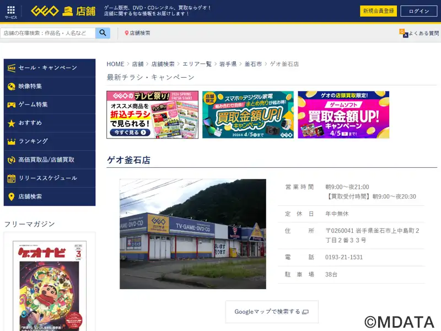
Task: Click 店舗検索 in the breadcrumb
Action: 163,64
